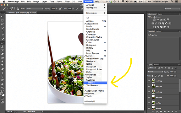The width and height of the screenshot is (181, 113).
Task: Toggle visibility of the bcs12.jpg layer
Action: (x=149, y=86)
